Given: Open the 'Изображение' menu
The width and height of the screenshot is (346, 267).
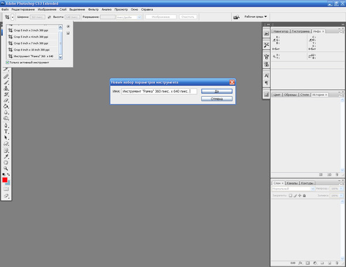Looking at the screenshot, I should pos(47,9).
